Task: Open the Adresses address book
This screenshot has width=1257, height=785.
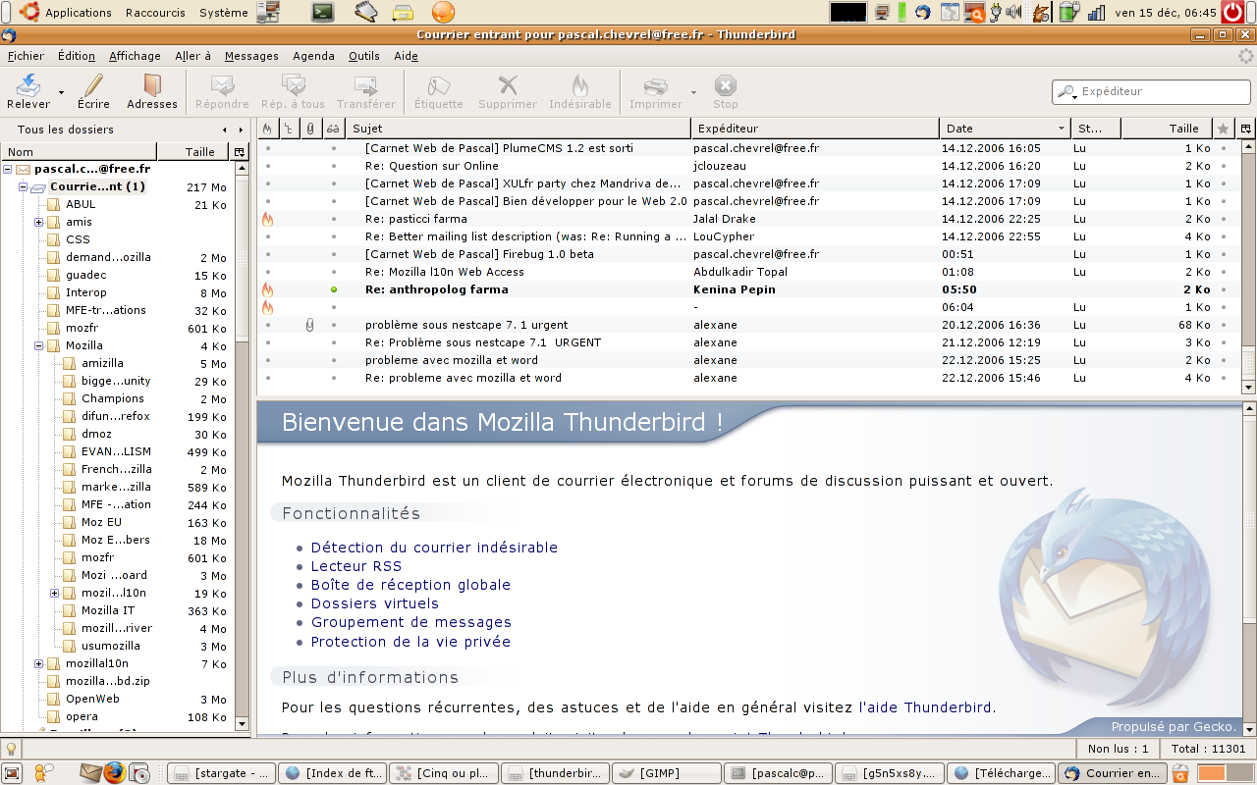Action: pyautogui.click(x=152, y=91)
